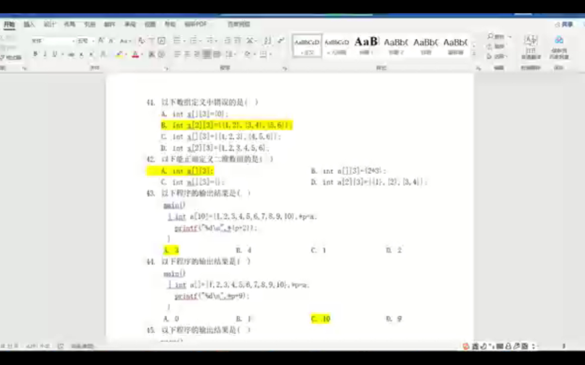Apply red font color to text
The width and height of the screenshot is (585, 365).
tap(135, 54)
